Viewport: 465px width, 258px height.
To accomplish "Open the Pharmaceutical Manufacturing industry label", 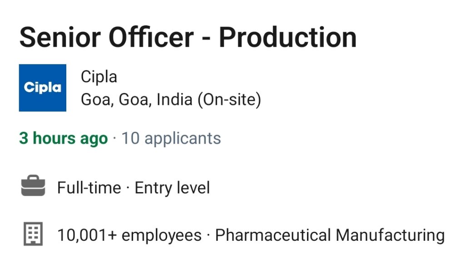I will point(330,235).
